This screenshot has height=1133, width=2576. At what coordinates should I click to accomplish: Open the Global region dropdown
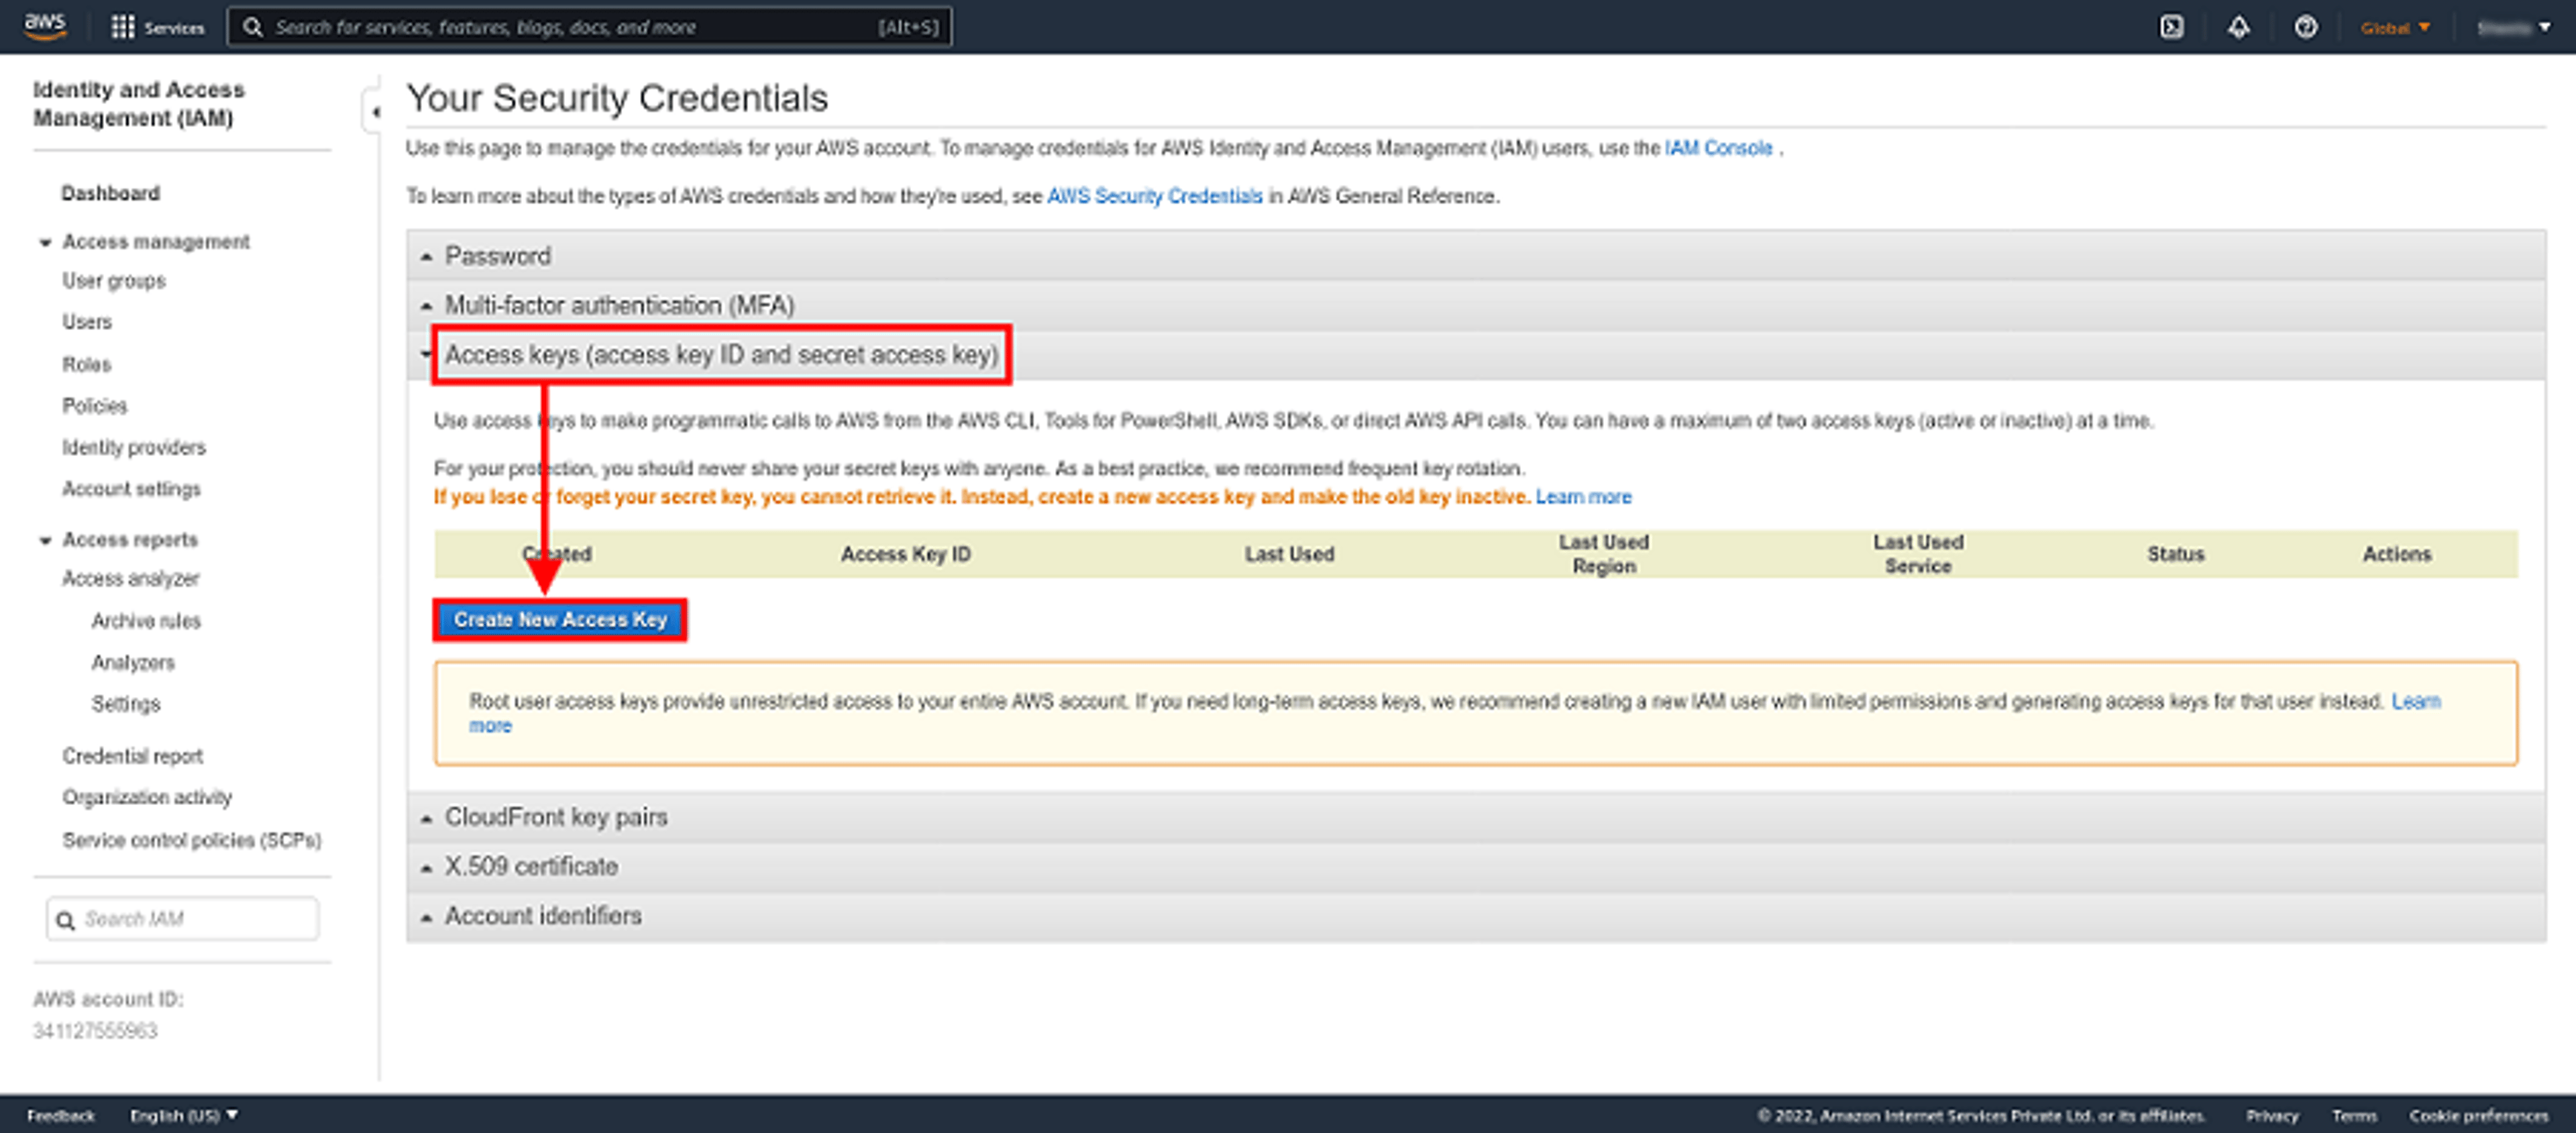2395,28
